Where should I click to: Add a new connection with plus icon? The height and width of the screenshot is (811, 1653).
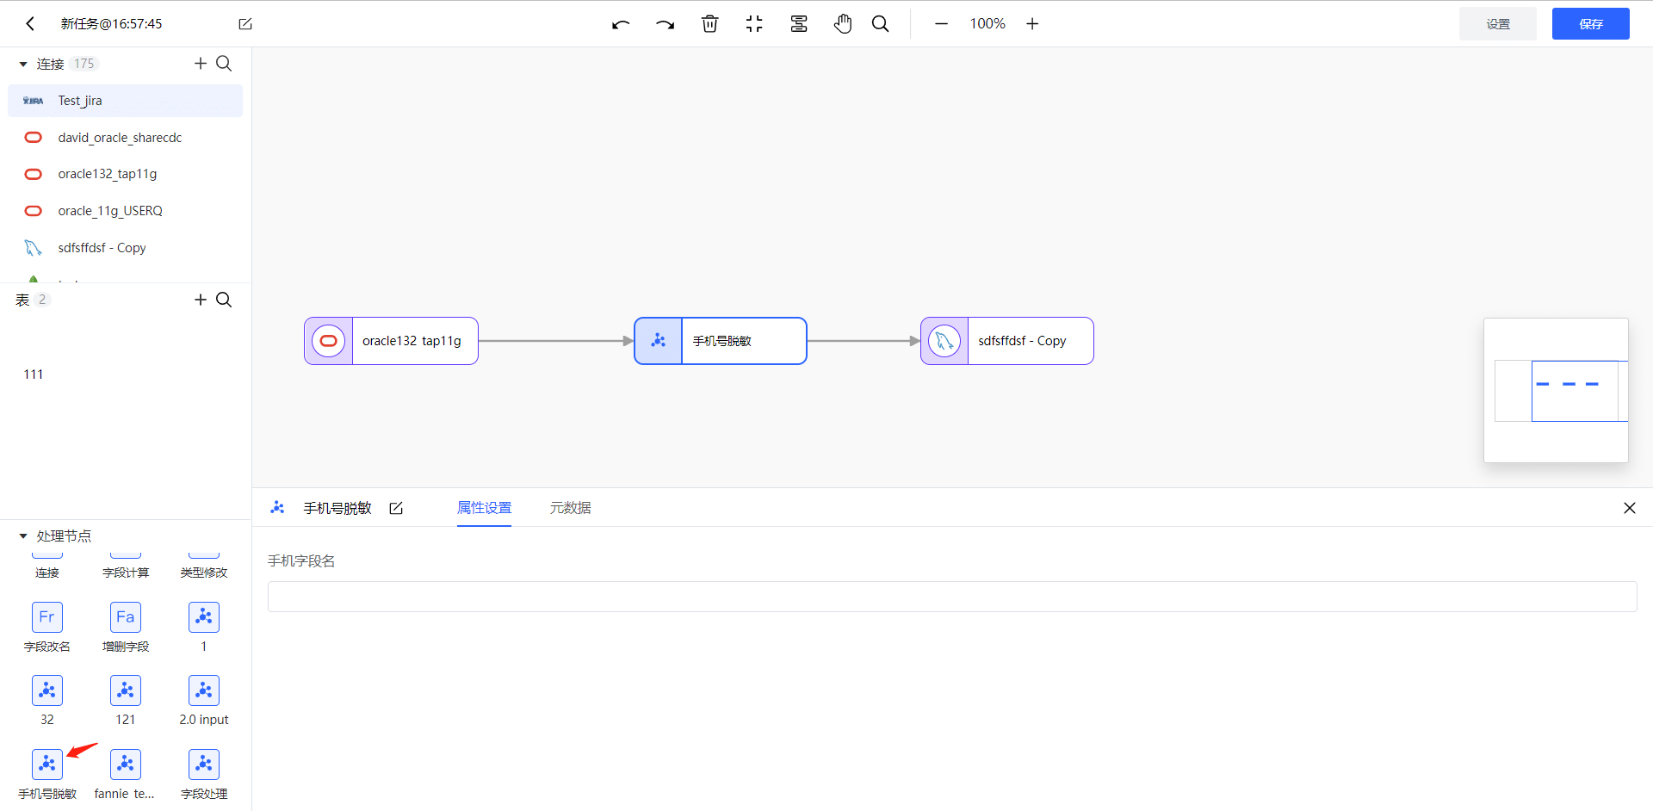[201, 64]
